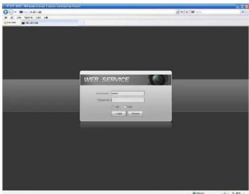Viewport: 249px width, 194px height.
Task: Open the recent pages dropdown arrow
Action: (15, 12)
